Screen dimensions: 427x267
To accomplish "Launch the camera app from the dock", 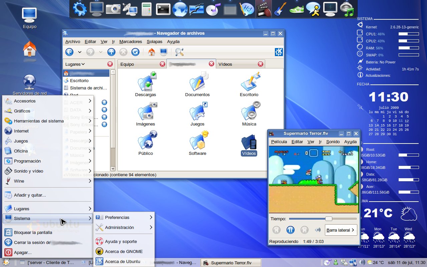I will click(x=113, y=9).
